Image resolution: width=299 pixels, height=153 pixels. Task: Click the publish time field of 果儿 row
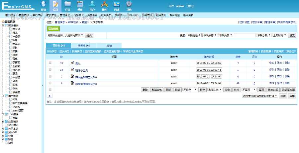tap(209, 63)
